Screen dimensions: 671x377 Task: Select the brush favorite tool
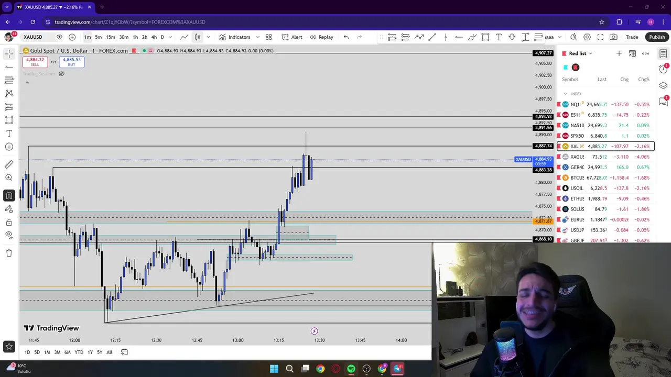pyautogui.click(x=472, y=37)
